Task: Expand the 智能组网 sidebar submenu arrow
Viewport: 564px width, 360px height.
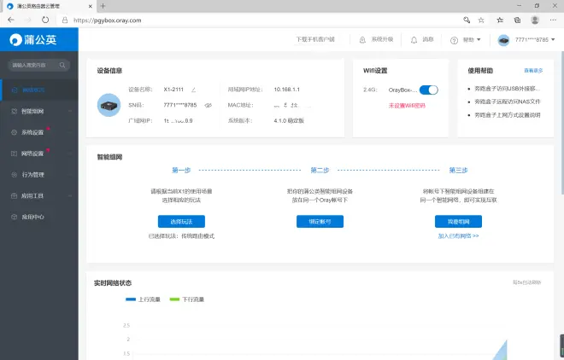Action: click(70, 111)
